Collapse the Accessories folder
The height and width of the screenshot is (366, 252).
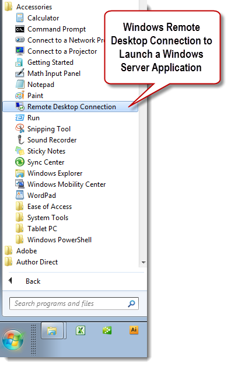9,7
